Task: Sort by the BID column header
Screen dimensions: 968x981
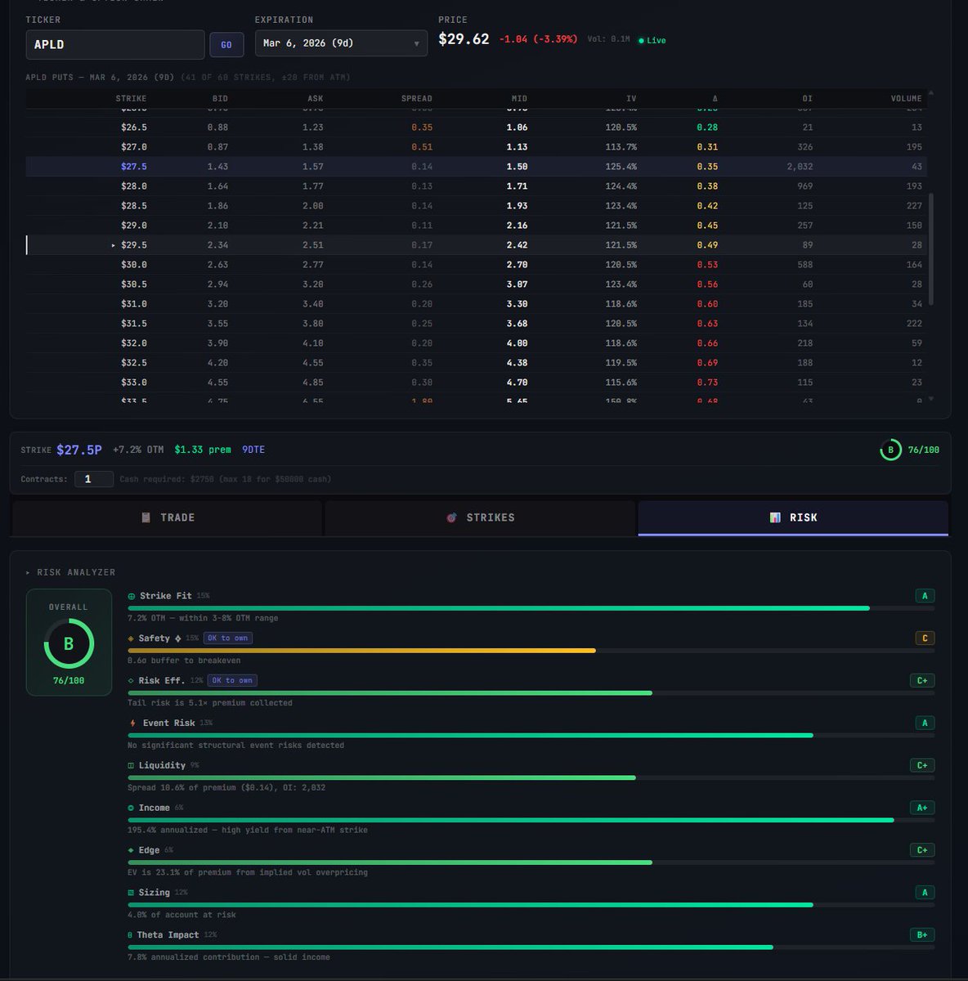Action: (220, 99)
